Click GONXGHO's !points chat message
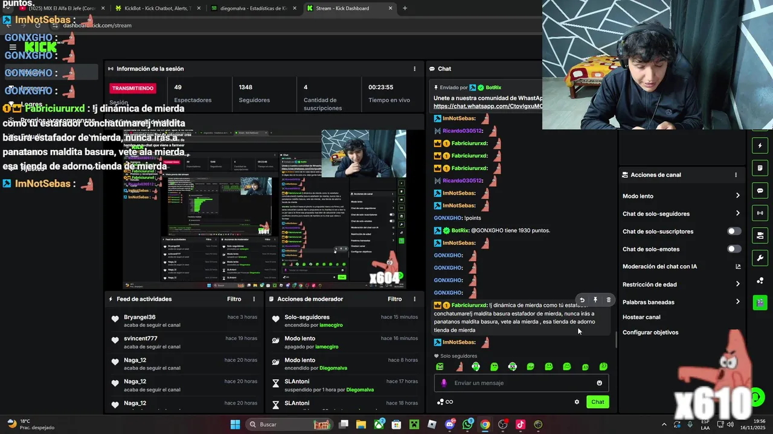The height and width of the screenshot is (434, 773). coord(457,218)
